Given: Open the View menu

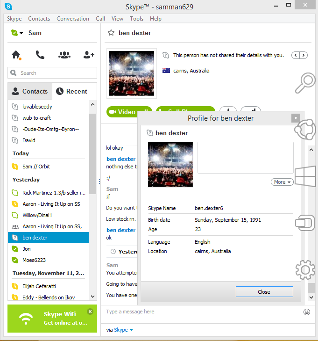Looking at the screenshot, I should 117,19.
